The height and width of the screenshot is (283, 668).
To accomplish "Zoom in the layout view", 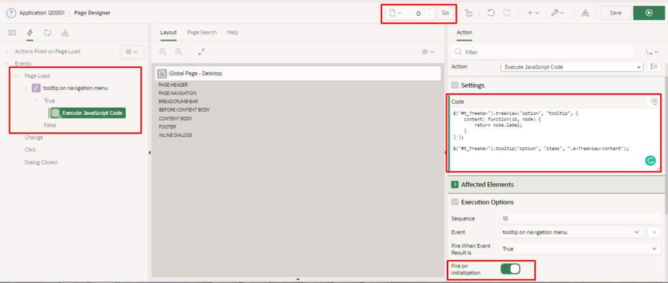I will tap(178, 52).
